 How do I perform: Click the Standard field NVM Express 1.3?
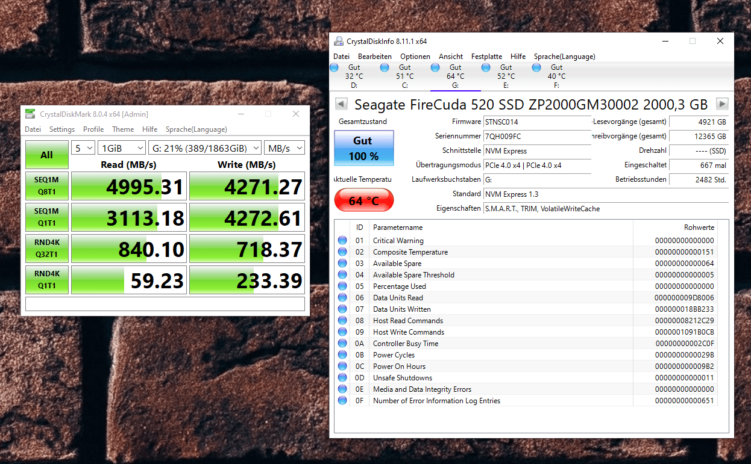pos(606,194)
